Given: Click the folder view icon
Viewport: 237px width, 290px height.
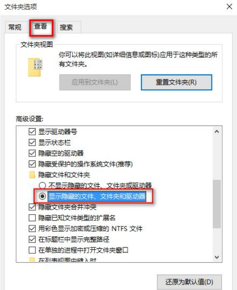Looking at the screenshot, I should click(x=35, y=67).
